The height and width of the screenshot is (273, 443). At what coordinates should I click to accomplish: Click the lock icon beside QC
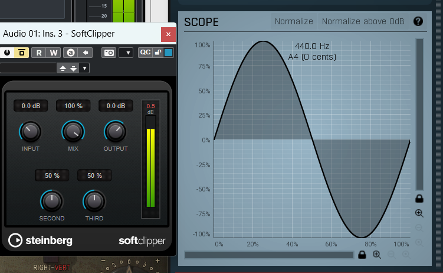tap(158, 53)
